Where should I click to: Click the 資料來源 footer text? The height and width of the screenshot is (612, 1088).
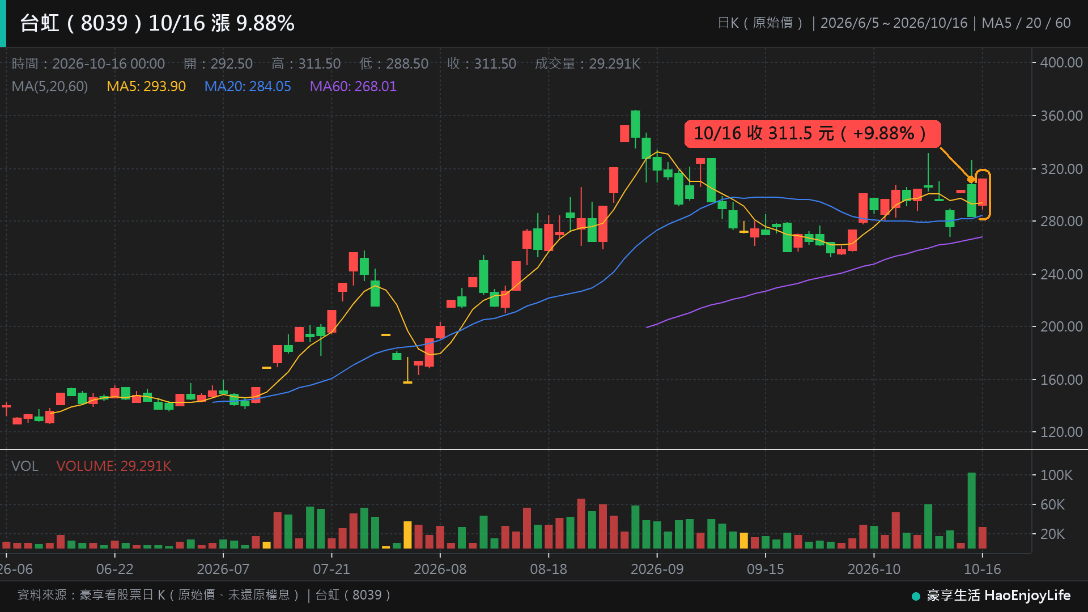coord(204,595)
